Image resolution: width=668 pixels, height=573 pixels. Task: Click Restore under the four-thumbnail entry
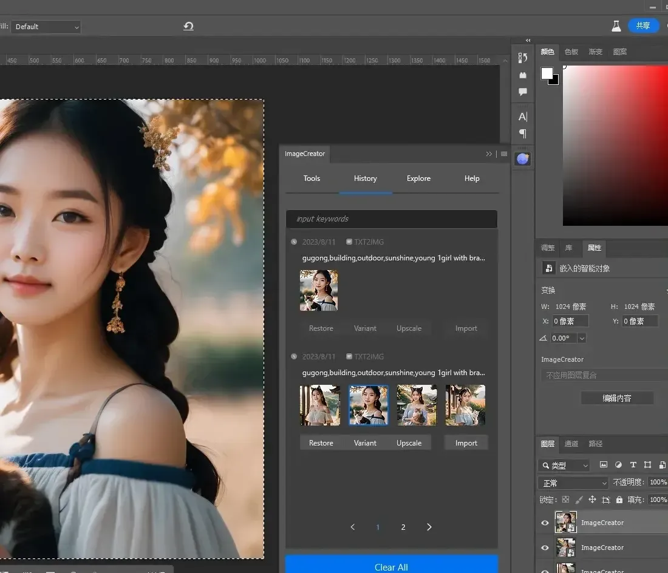(x=321, y=442)
